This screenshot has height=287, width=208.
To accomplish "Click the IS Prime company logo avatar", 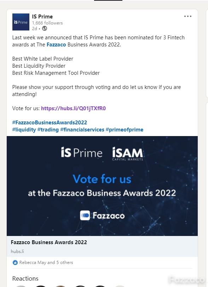I will click(x=21, y=22).
